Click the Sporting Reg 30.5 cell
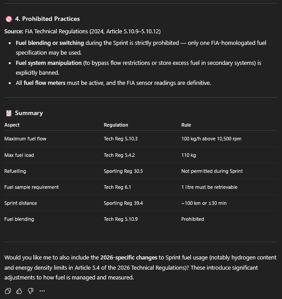This screenshot has width=282, height=299. coord(123,171)
